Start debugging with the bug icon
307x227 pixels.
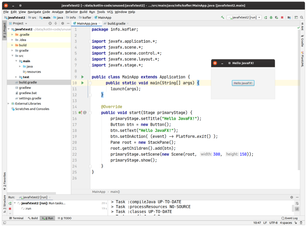tap(271, 17)
